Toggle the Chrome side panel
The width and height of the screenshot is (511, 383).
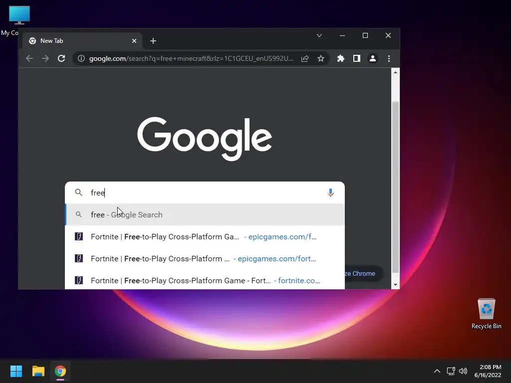coord(356,59)
